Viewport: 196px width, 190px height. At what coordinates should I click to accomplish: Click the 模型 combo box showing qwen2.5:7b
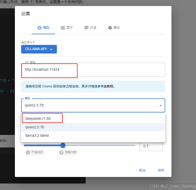(93, 105)
